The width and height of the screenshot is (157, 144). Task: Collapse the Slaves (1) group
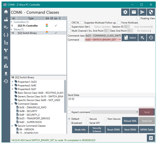tap(11, 29)
